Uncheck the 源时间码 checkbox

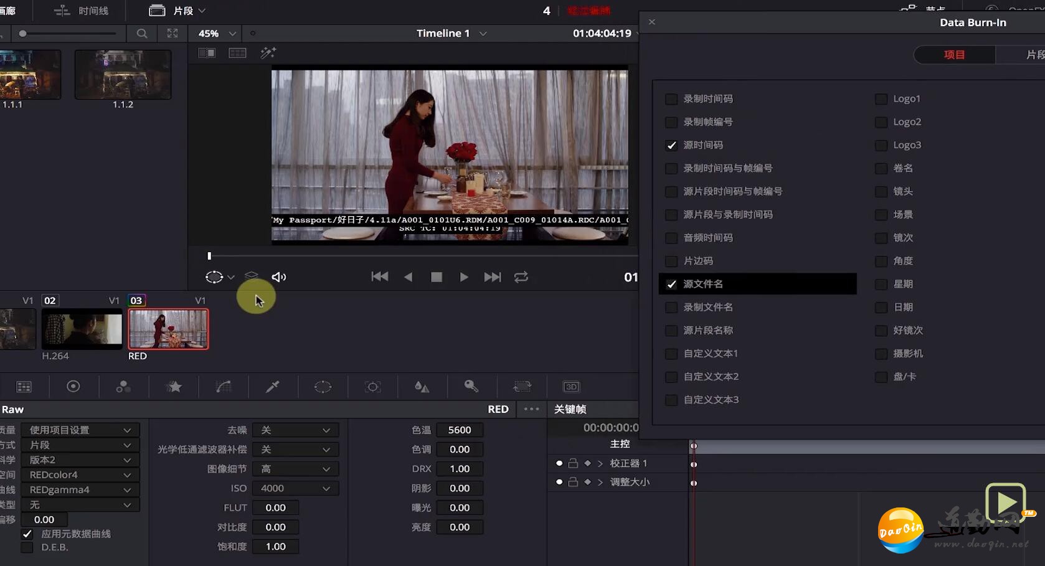pyautogui.click(x=671, y=145)
